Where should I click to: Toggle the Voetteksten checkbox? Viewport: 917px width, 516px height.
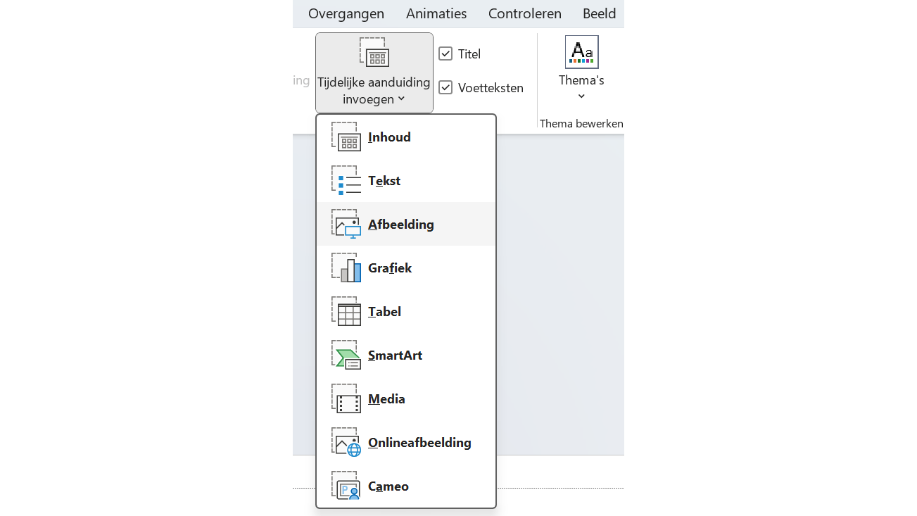coord(445,87)
